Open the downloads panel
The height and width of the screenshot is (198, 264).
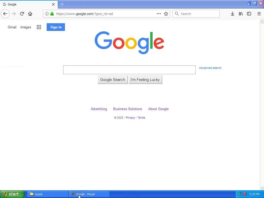tap(233, 14)
